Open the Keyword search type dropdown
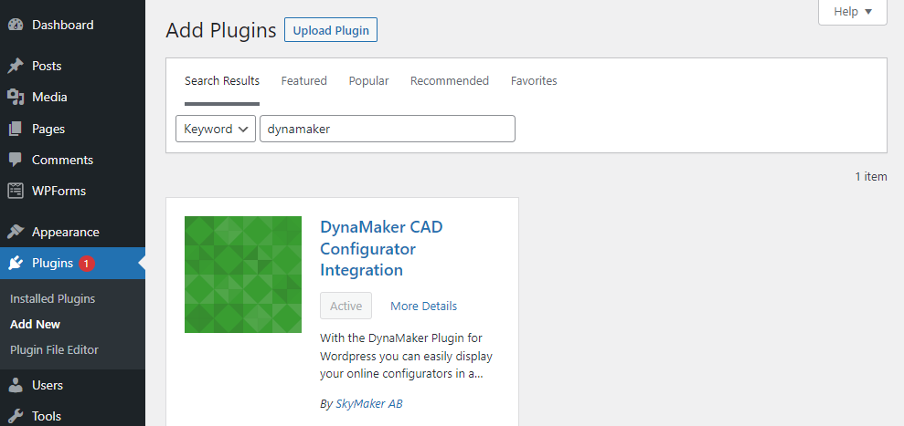 (x=216, y=129)
